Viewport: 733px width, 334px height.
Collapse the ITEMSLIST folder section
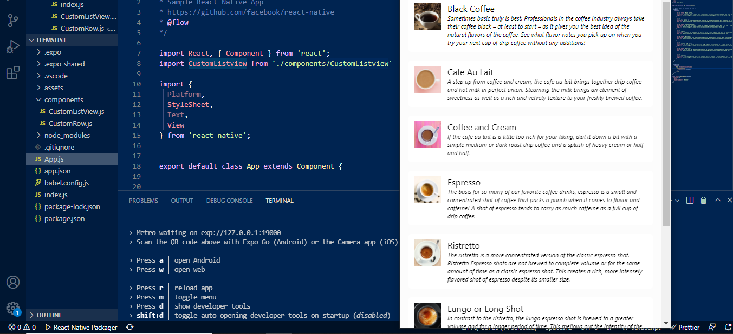[x=31, y=41]
